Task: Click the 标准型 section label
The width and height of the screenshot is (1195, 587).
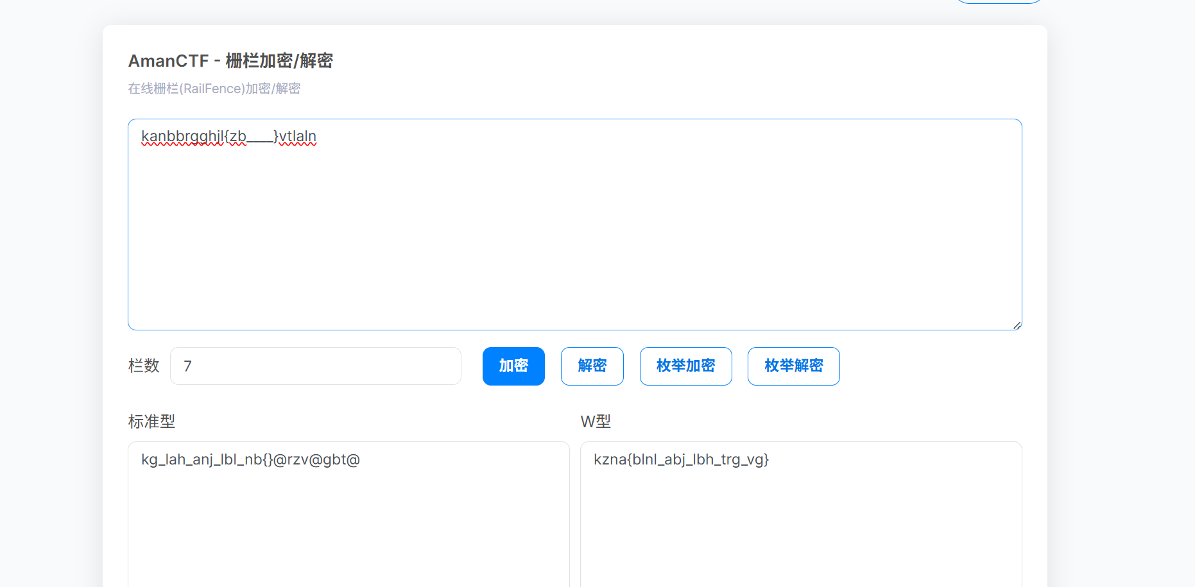Action: click(x=151, y=421)
